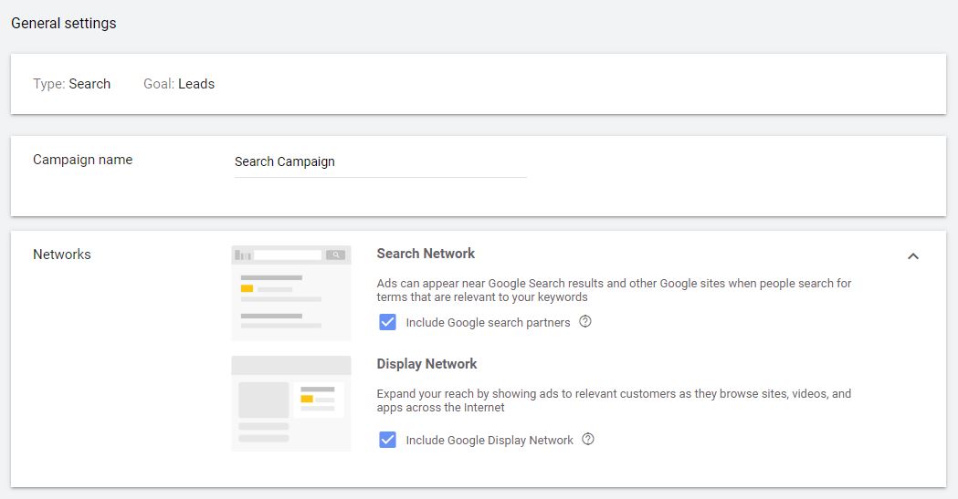Image resolution: width=958 pixels, height=499 pixels.
Task: Click the Display Network description paragraph
Action: [x=614, y=400]
